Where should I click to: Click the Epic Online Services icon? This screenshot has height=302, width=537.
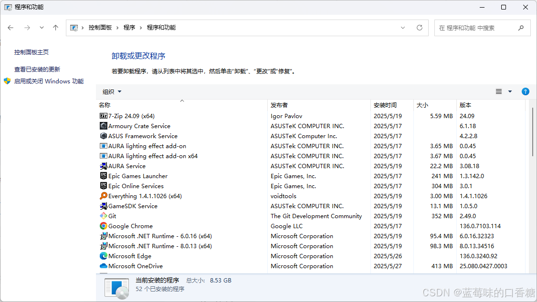pyautogui.click(x=104, y=186)
